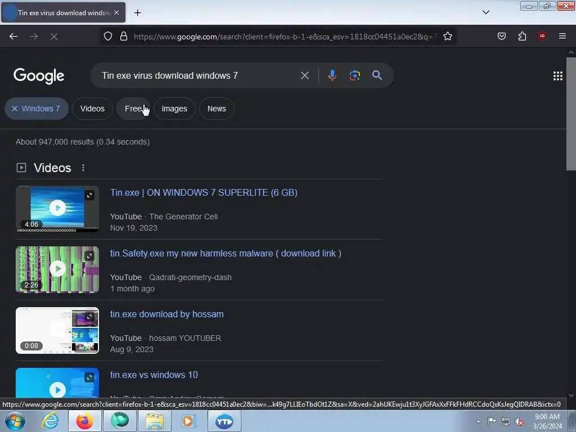Show hidden system tray icons

[x=478, y=421]
